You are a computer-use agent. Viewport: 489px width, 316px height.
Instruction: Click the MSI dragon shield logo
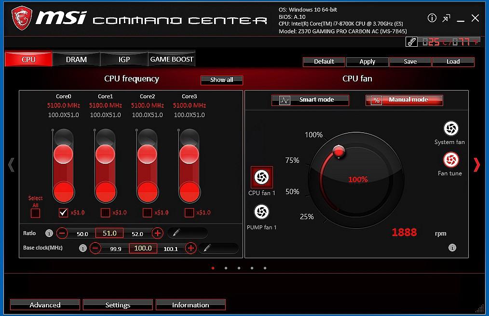coord(22,18)
